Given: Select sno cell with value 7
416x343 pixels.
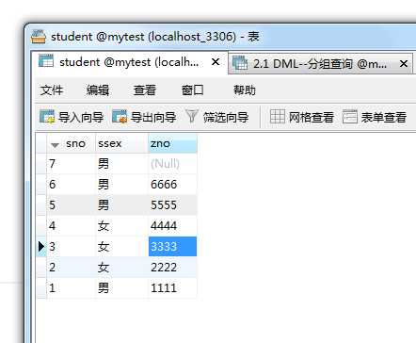Looking at the screenshot, I should (x=72, y=164).
